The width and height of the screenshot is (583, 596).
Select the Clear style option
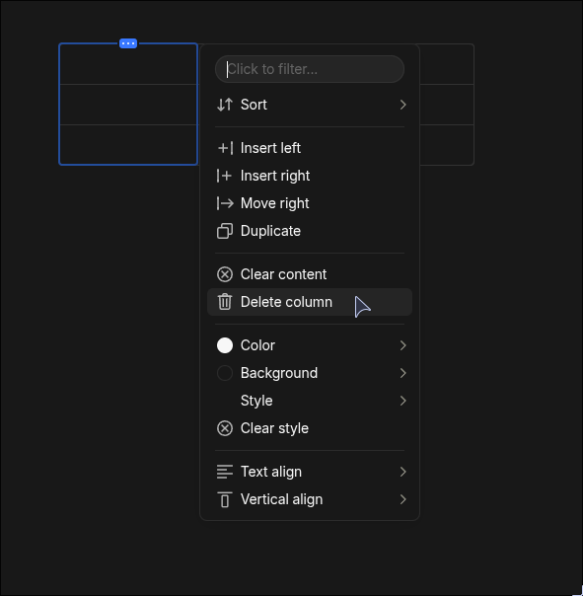[x=310, y=428]
